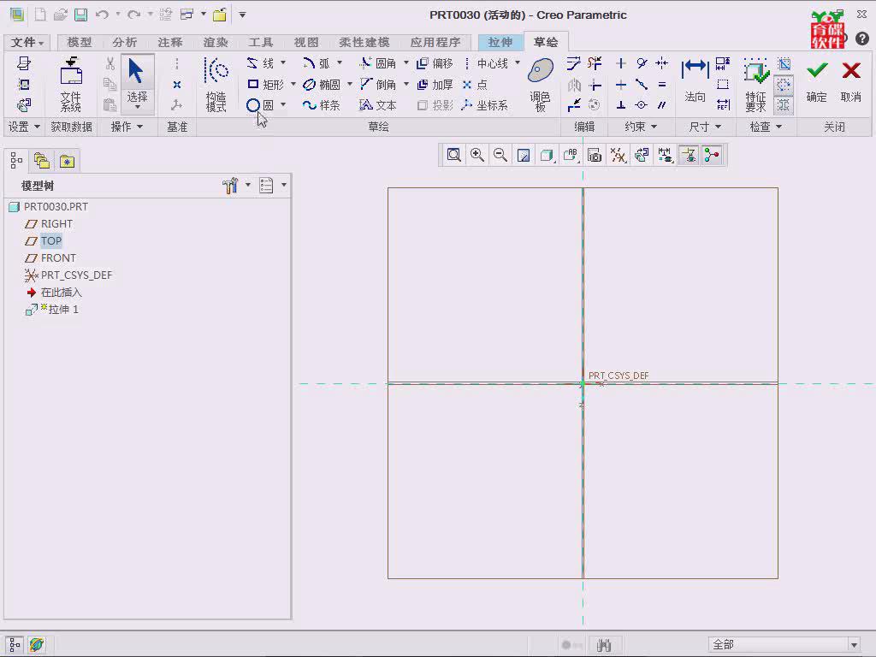The width and height of the screenshot is (876, 657).
Task: Select the 矩形 (Rectangle) sketch tool
Action: click(x=265, y=85)
